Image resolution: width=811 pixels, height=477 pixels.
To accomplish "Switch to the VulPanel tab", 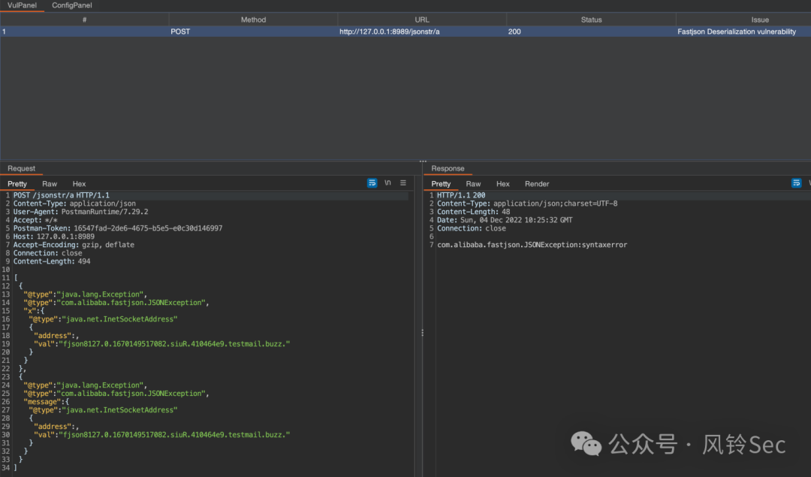I will 22,5.
